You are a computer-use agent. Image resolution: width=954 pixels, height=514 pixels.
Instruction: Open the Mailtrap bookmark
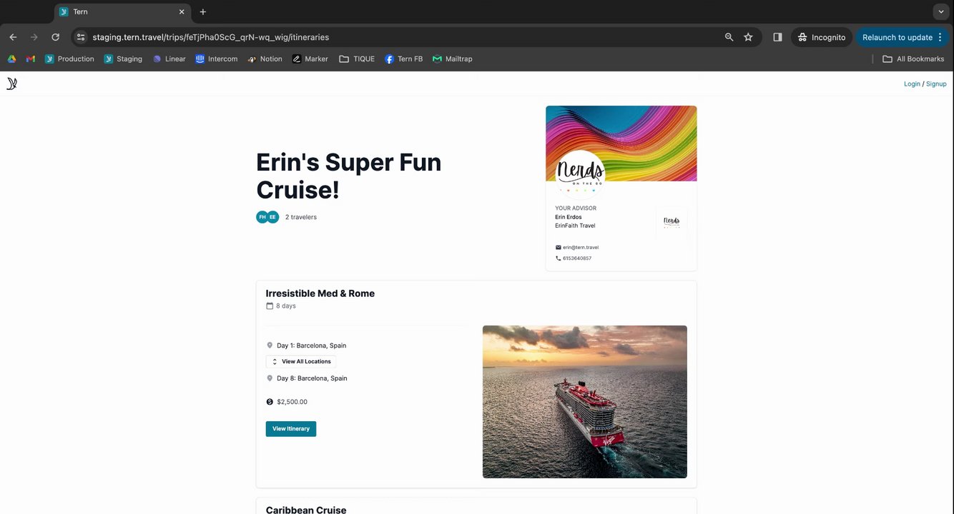(x=453, y=59)
